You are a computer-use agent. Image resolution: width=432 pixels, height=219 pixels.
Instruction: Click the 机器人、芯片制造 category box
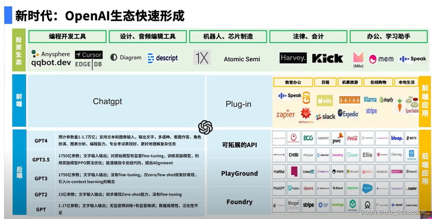pos(228,37)
